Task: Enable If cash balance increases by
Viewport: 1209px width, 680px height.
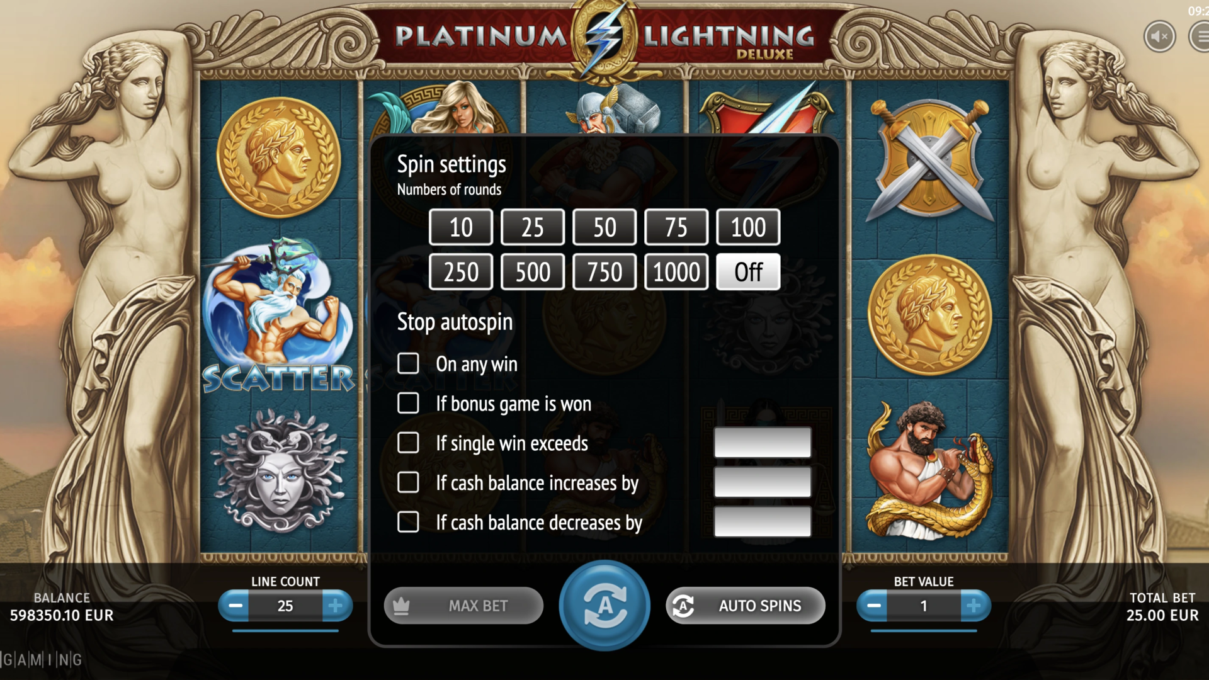Action: [408, 482]
